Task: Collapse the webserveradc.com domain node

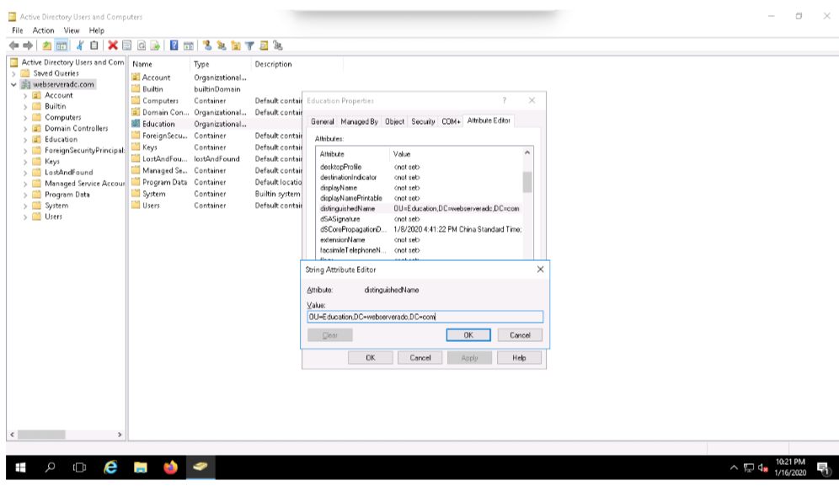Action: click(x=14, y=85)
